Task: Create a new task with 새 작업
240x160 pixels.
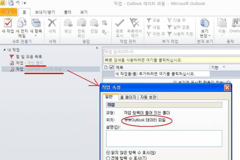Action: pyautogui.click(x=8, y=26)
